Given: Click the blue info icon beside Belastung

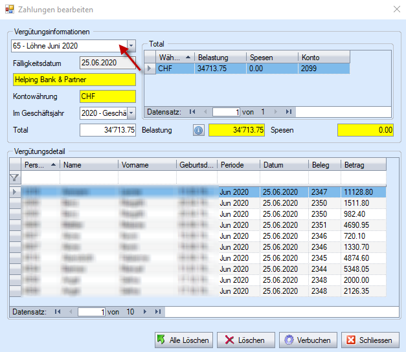Looking at the screenshot, I should point(199,130).
